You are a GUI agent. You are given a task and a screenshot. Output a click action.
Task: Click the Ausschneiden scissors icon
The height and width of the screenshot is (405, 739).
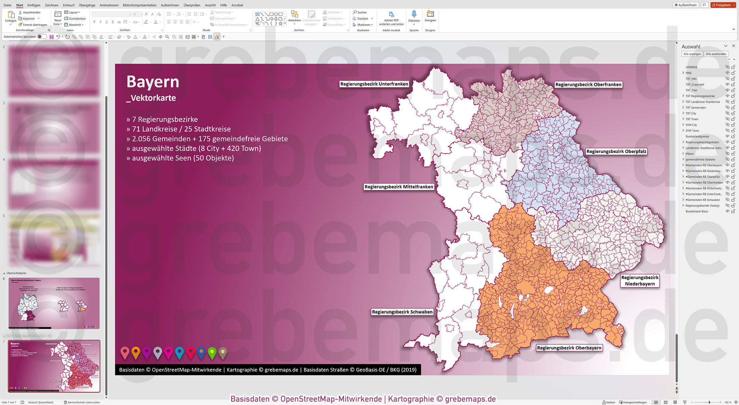(21, 12)
